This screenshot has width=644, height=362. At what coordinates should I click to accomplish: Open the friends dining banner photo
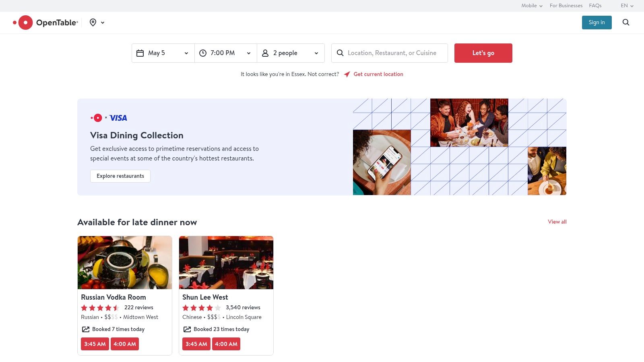[469, 123]
